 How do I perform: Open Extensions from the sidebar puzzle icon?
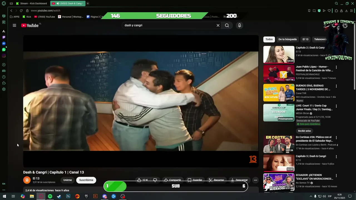coord(4,83)
